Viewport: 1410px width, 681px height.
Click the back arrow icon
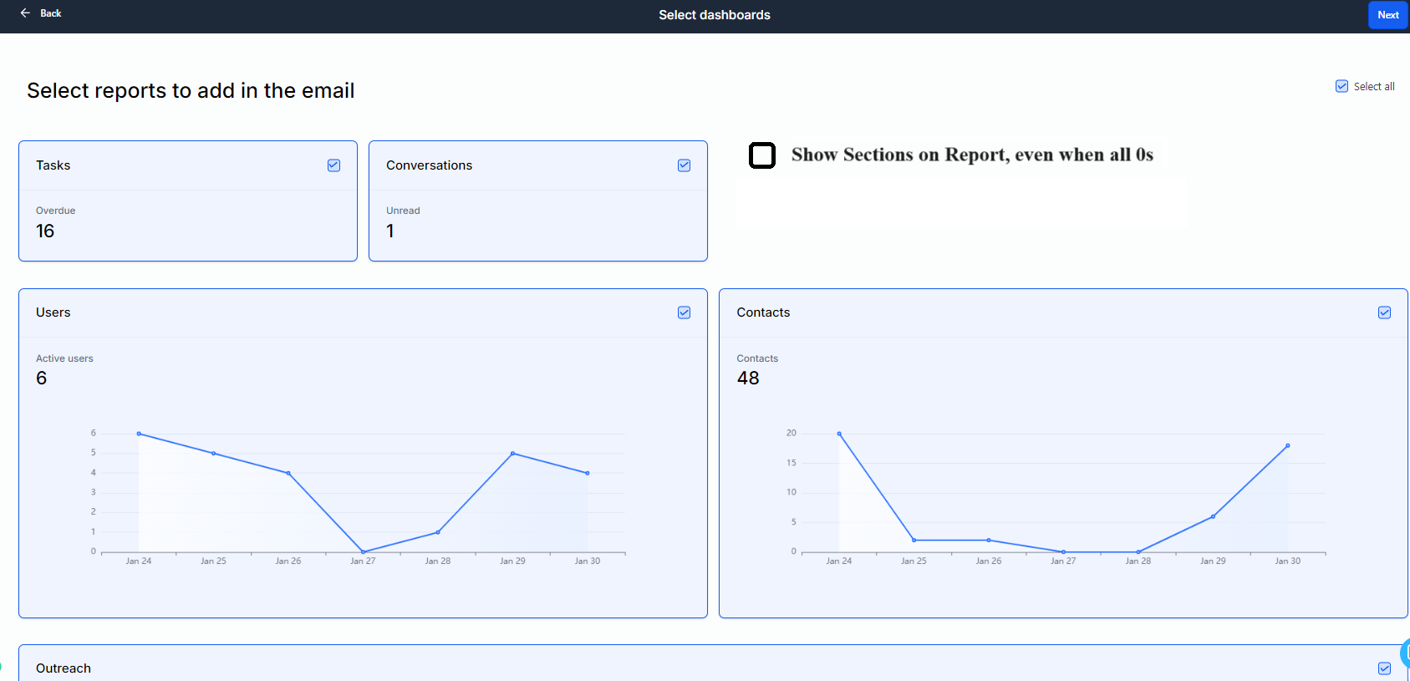25,13
